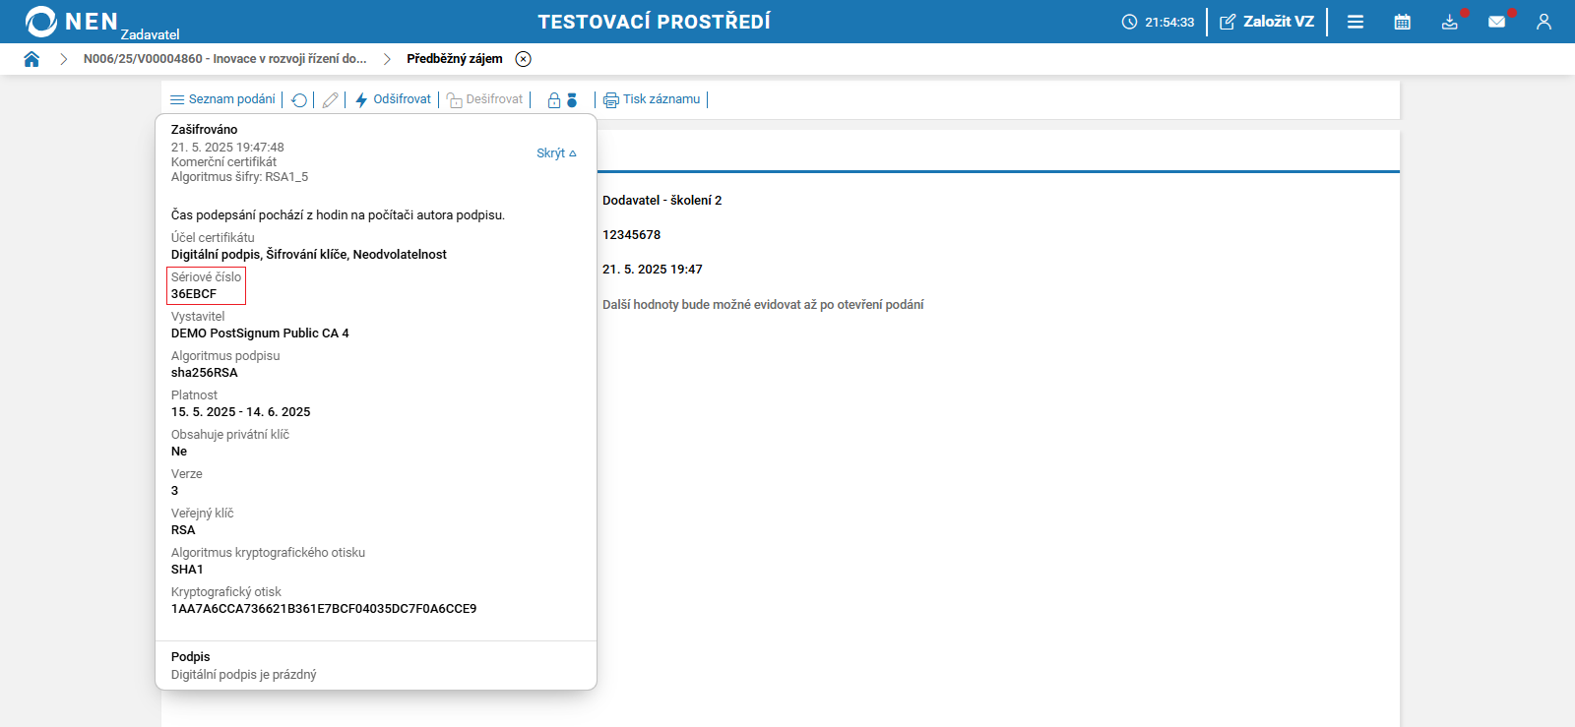Click the Dešifrovat button
The width and height of the screenshot is (1575, 727).
tap(485, 99)
